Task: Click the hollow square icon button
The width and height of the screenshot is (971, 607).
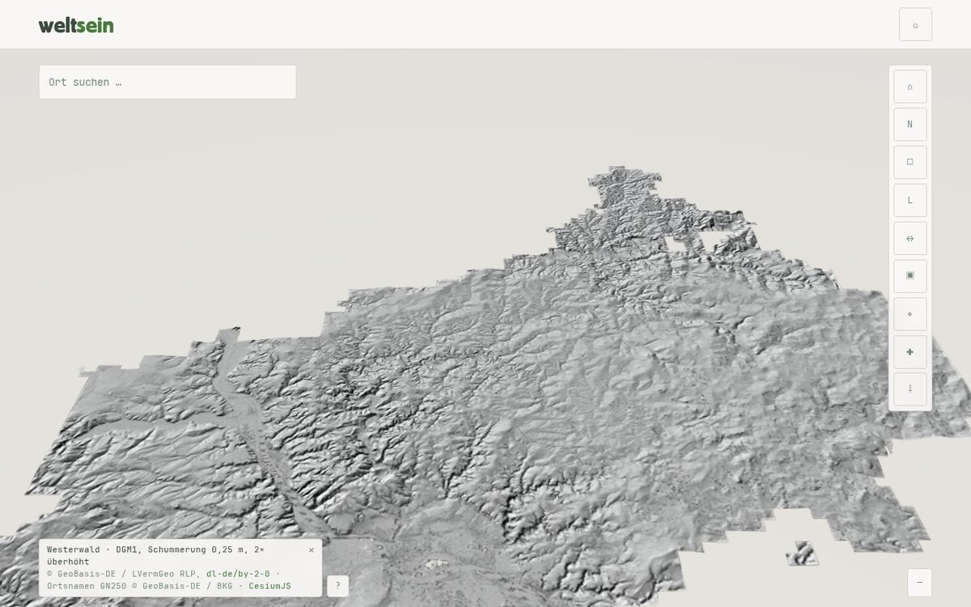Action: pos(910,162)
